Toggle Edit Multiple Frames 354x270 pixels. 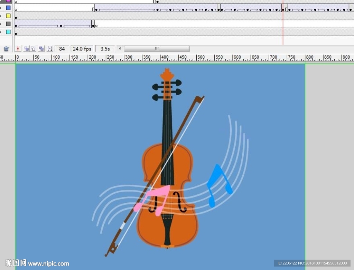(41, 49)
